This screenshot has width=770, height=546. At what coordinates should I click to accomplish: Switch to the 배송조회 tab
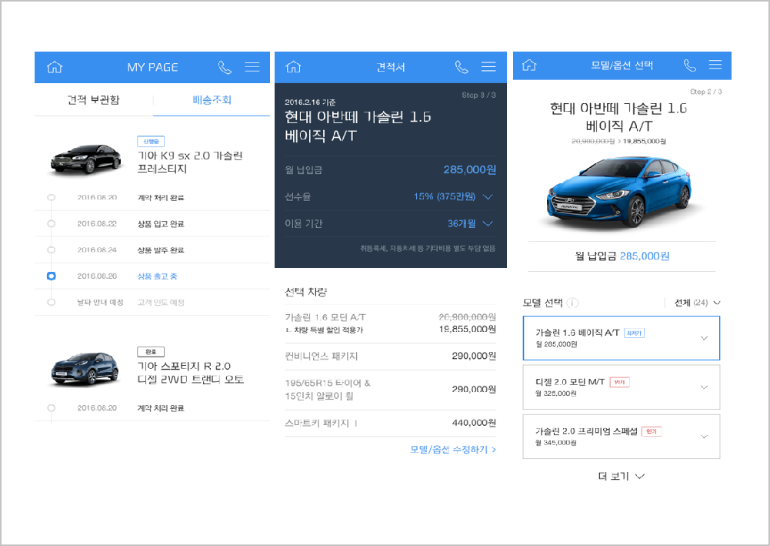212,100
